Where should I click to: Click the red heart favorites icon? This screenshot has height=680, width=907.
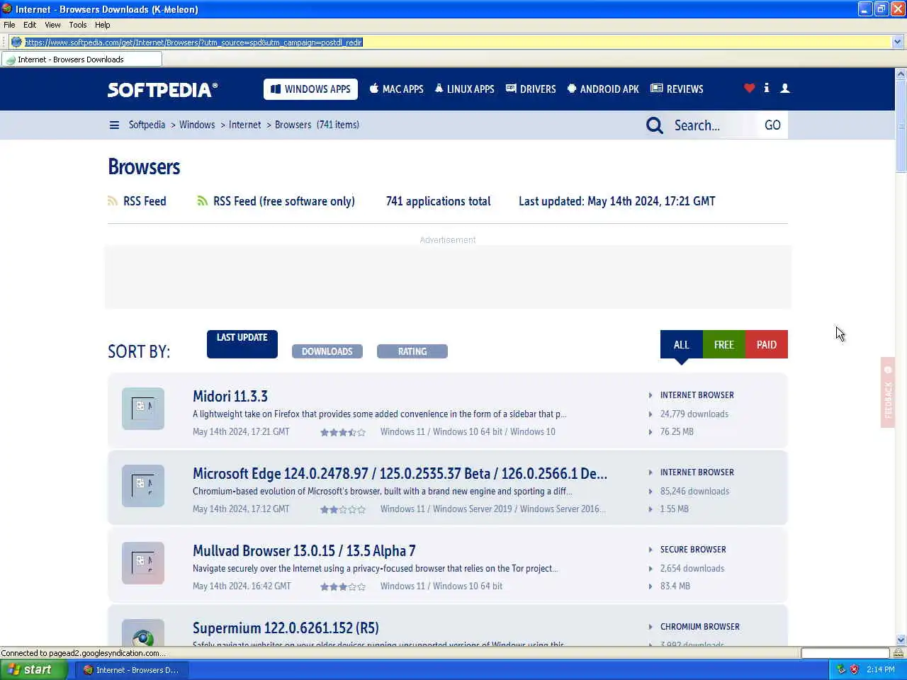tap(749, 88)
